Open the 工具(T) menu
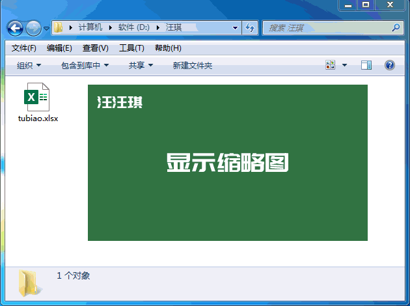 (131, 48)
